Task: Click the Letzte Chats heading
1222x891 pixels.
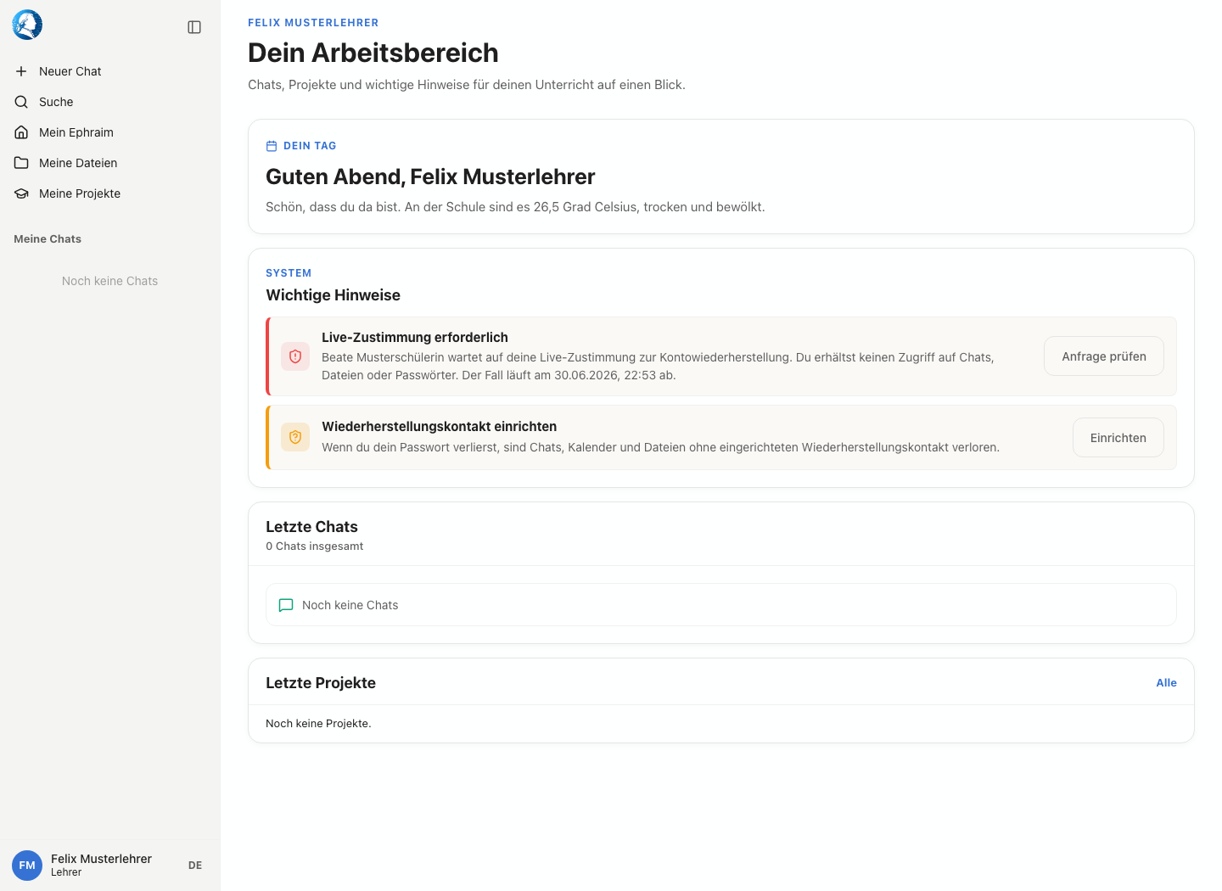Action: (311, 527)
